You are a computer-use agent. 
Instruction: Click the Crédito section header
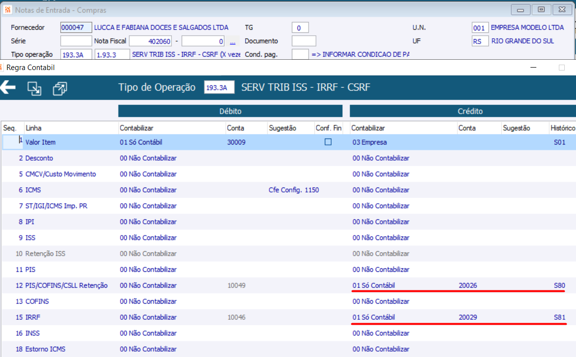point(463,111)
